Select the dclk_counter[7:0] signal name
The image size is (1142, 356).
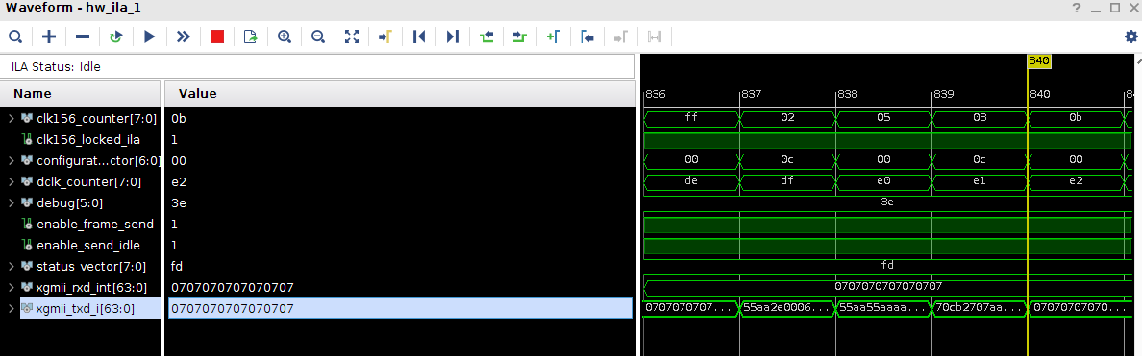point(88,181)
